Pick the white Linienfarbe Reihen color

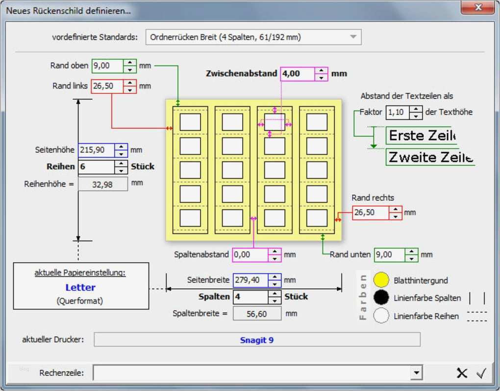(x=381, y=316)
